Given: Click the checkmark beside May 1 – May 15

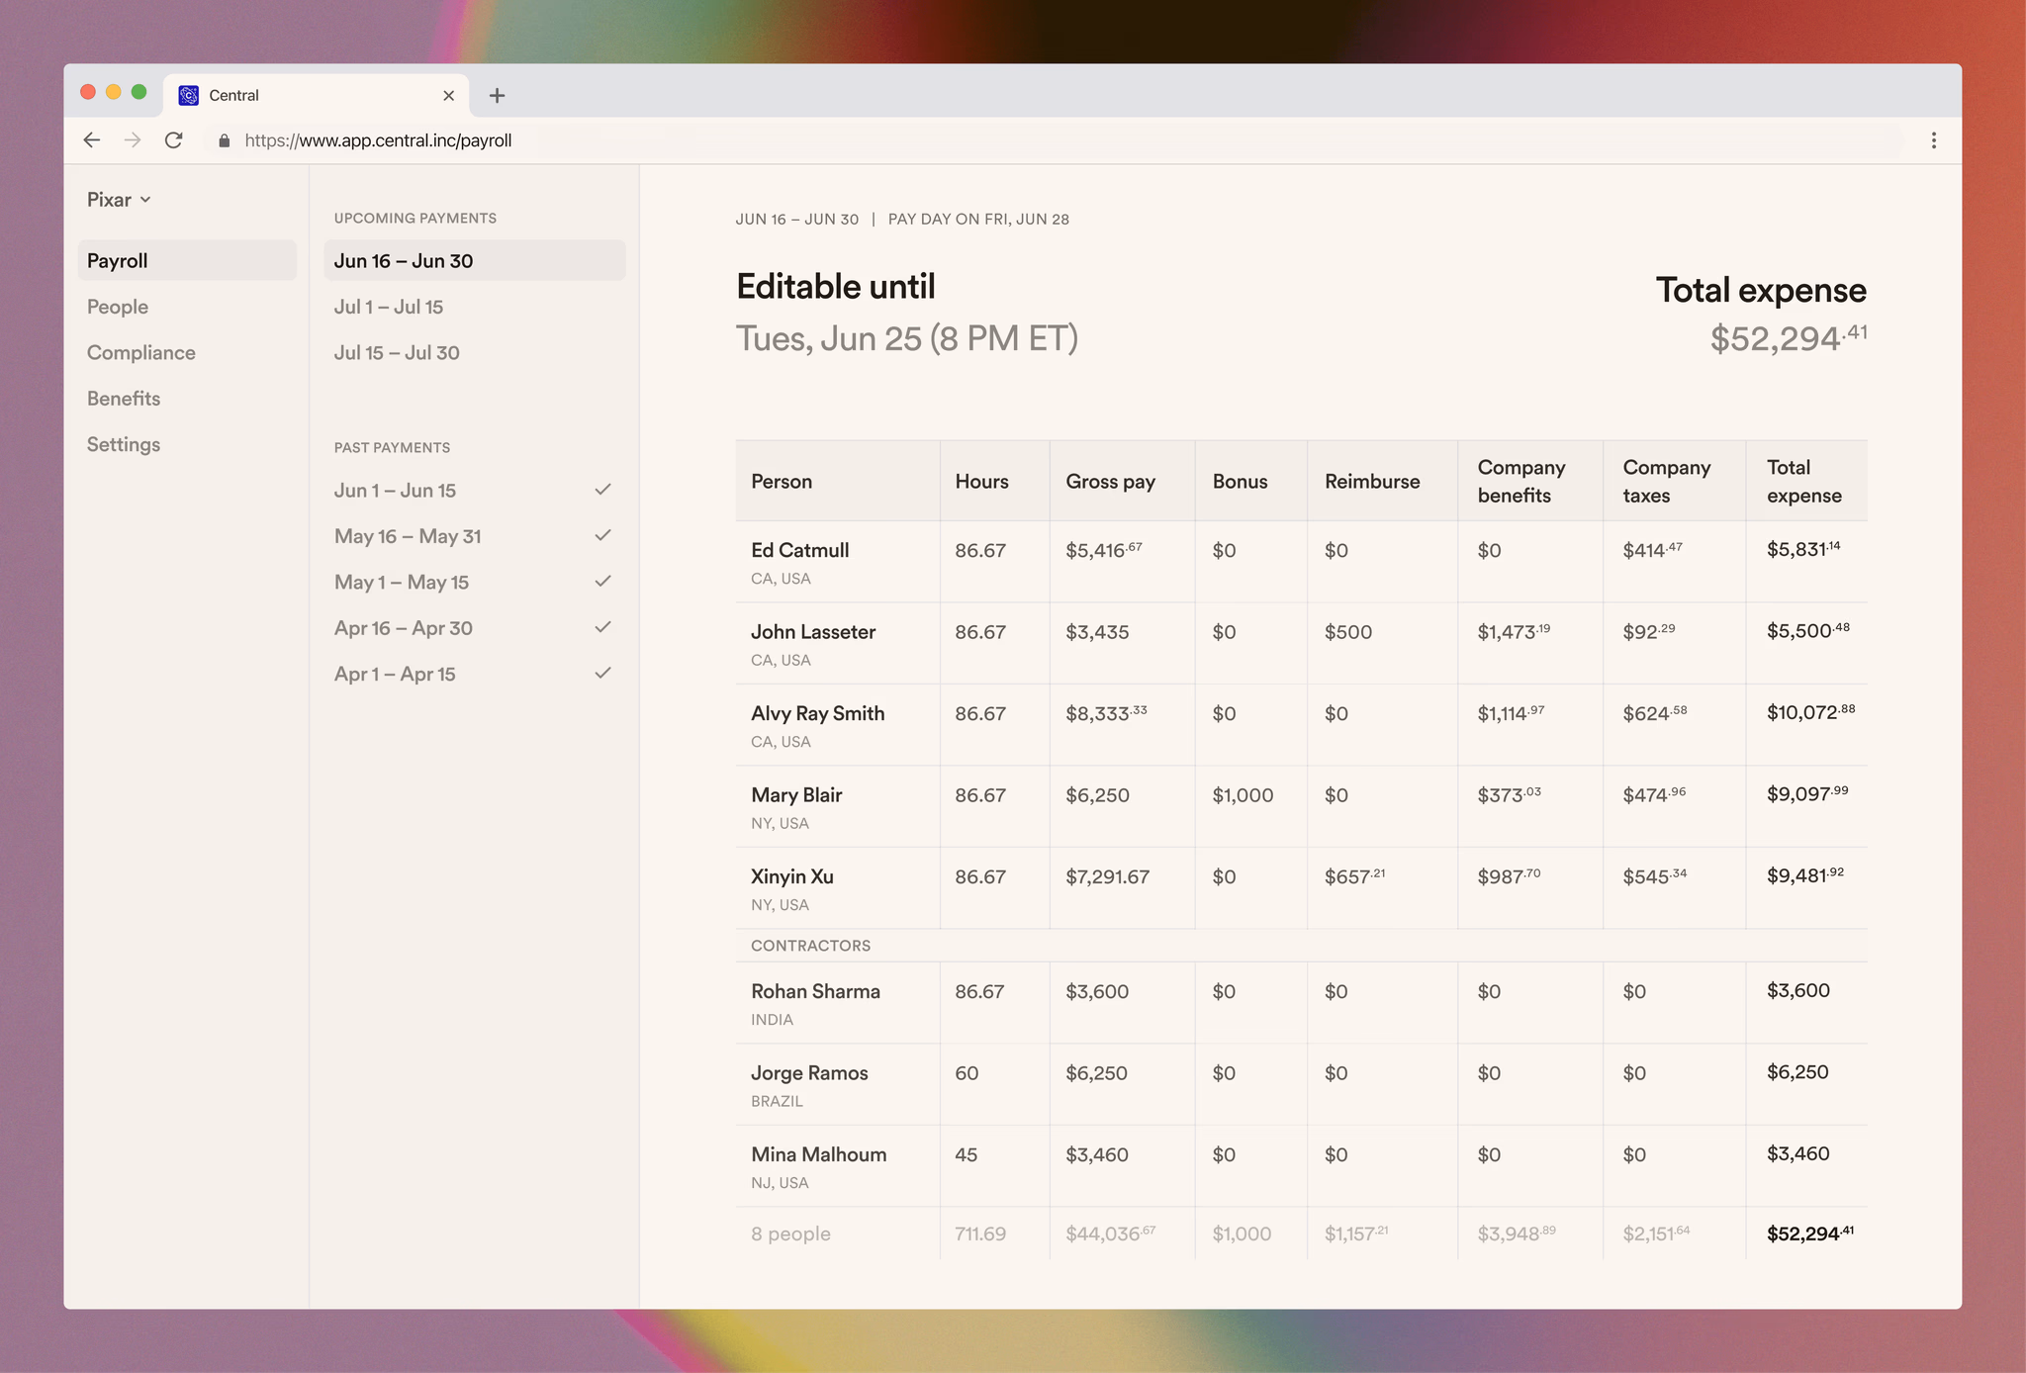Looking at the screenshot, I should click(x=602, y=582).
